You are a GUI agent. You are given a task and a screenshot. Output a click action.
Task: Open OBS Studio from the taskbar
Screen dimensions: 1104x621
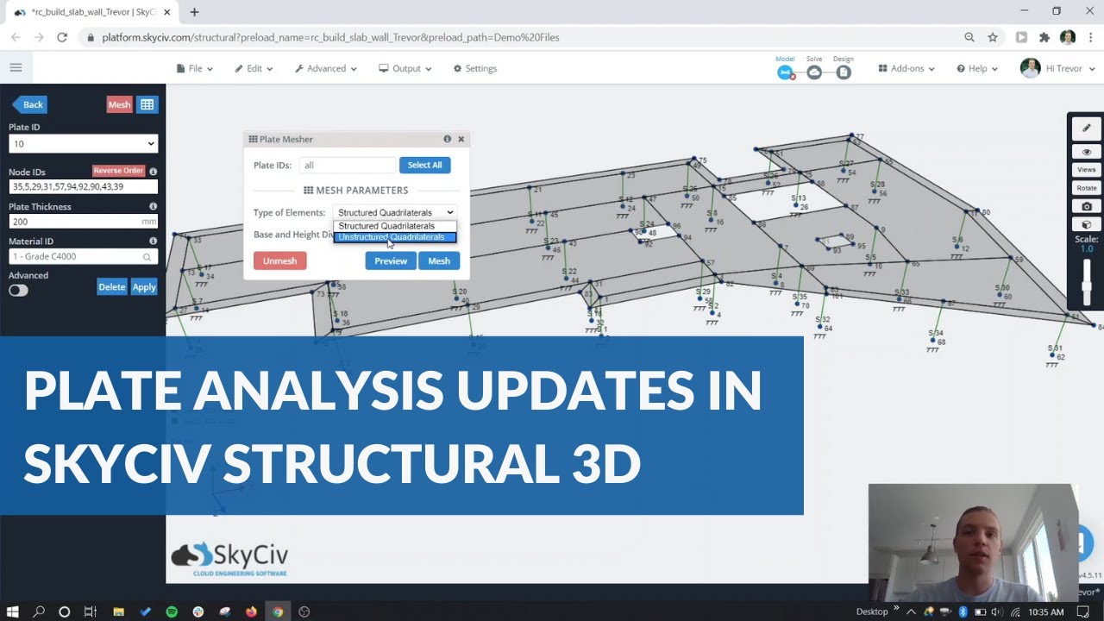(304, 612)
